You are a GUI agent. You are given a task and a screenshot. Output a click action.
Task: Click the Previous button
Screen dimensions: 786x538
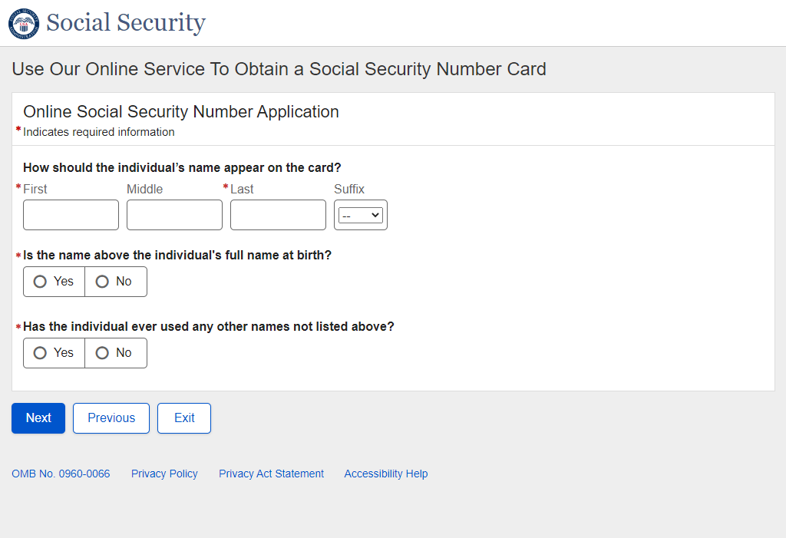111,418
